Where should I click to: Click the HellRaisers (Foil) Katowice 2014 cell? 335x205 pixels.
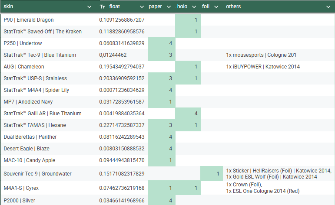coord(279,174)
